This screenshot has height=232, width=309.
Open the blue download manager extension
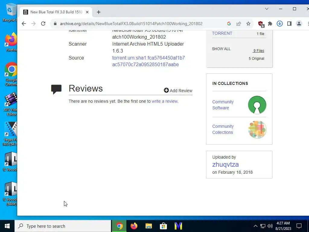(x=280, y=24)
